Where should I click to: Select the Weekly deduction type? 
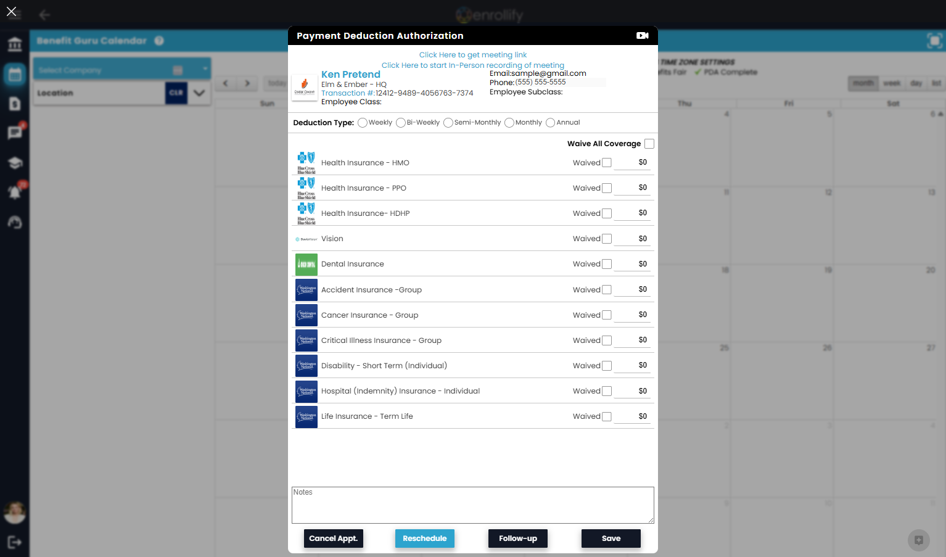[363, 123]
